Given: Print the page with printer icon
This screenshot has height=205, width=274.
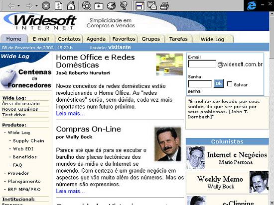Looking at the screenshot, I should [x=164, y=6].
